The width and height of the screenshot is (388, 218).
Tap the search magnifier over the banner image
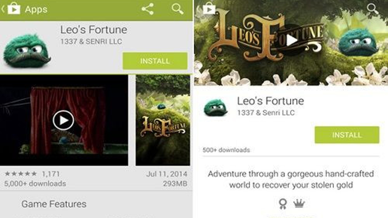tap(373, 9)
